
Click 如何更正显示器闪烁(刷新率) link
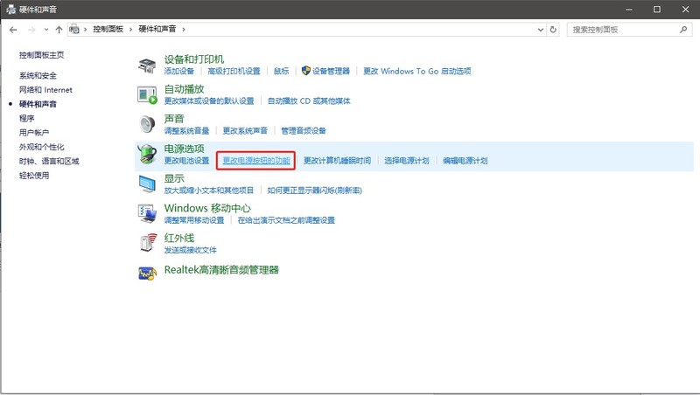click(x=315, y=191)
